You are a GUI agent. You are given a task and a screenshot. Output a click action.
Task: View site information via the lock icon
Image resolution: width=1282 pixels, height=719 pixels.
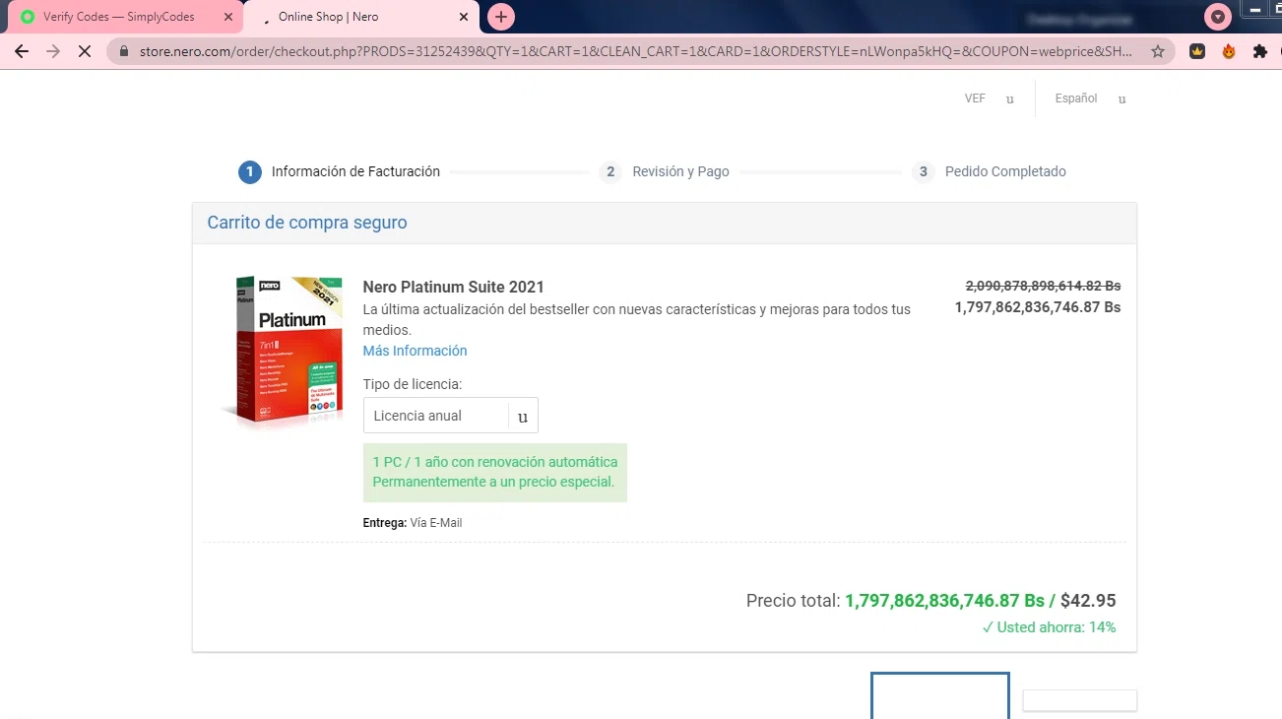[124, 51]
